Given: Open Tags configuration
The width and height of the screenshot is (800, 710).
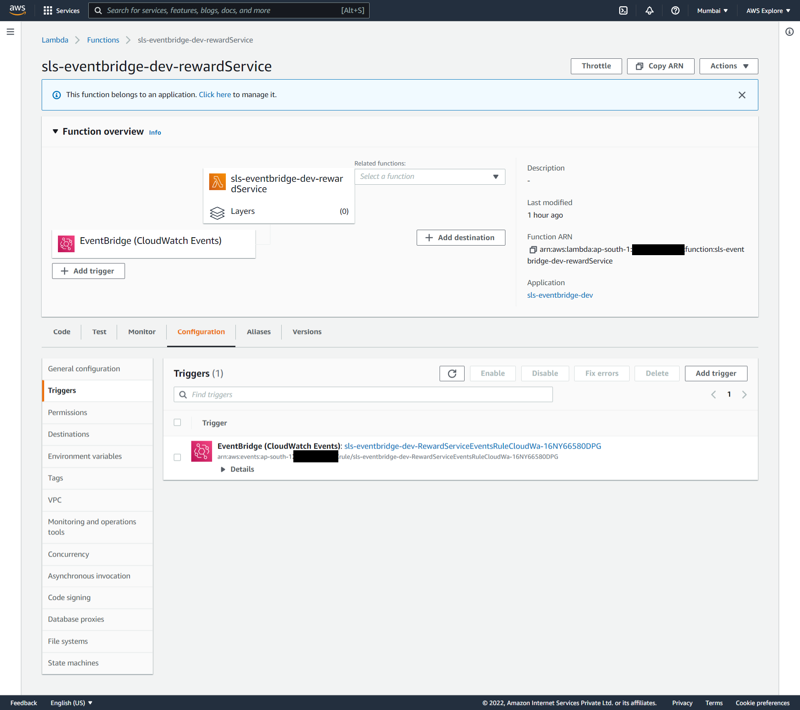Looking at the screenshot, I should [x=97, y=478].
